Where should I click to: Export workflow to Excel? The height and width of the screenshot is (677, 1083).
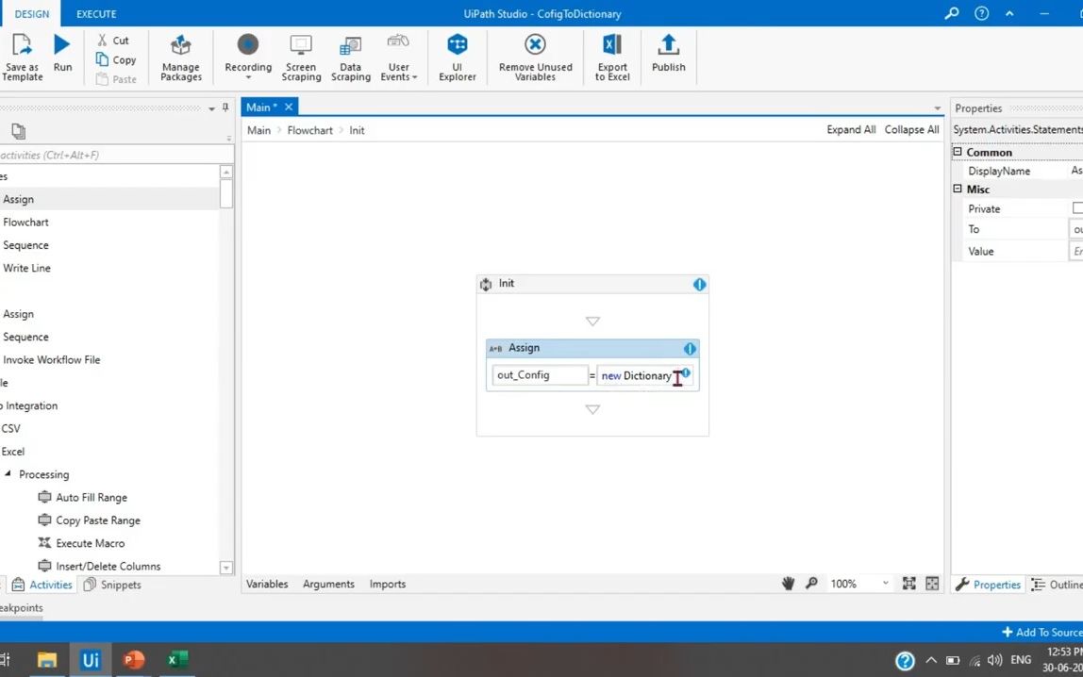[x=612, y=58]
